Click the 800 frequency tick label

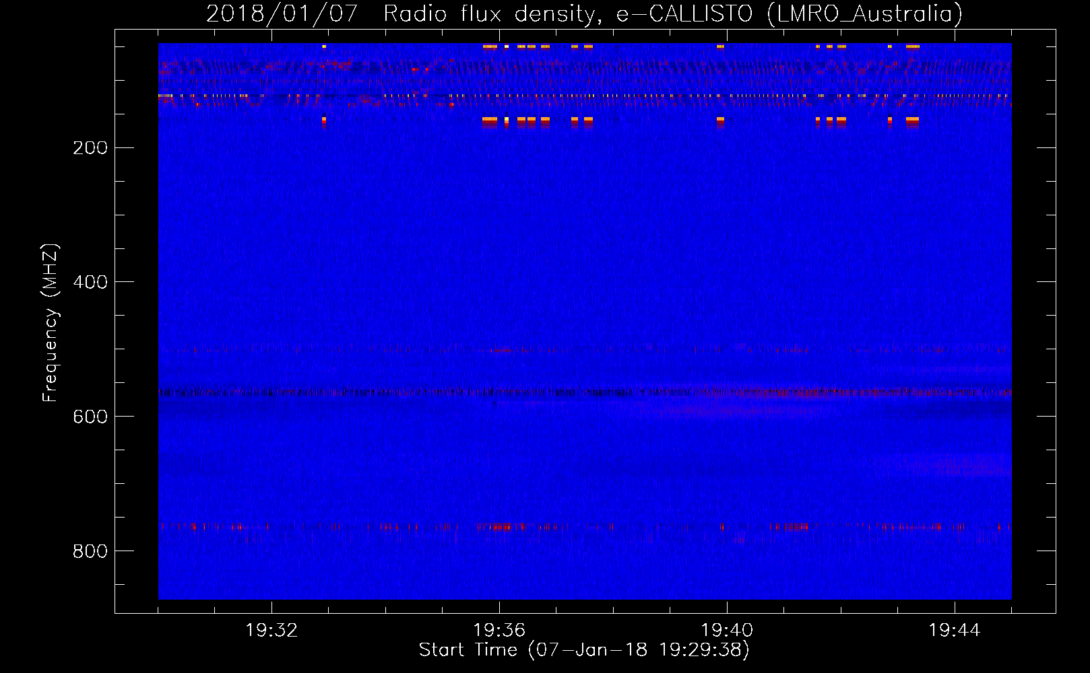(x=90, y=551)
